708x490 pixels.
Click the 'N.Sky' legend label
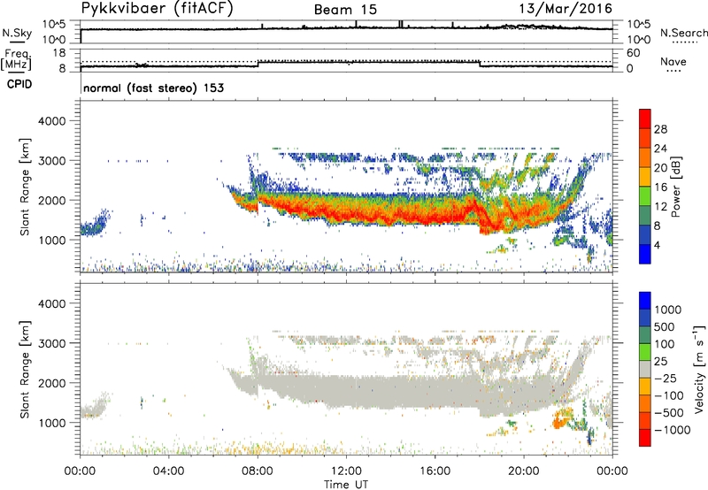pyautogui.click(x=17, y=33)
